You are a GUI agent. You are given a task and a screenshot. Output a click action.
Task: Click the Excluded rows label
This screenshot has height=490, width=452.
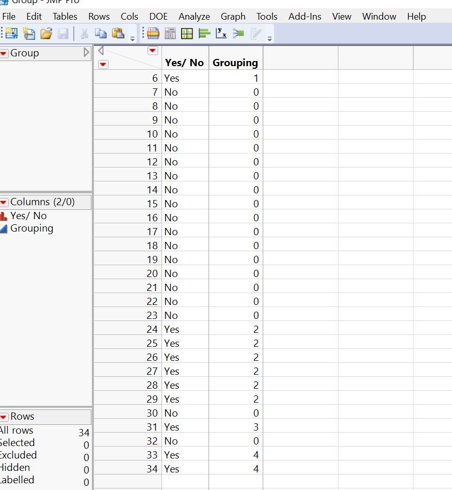point(18,455)
